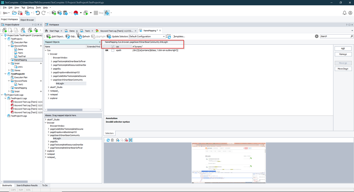The image size is (354, 192).
Task: Click the NameMapping settings gear icon
Action: click(x=316, y=36)
